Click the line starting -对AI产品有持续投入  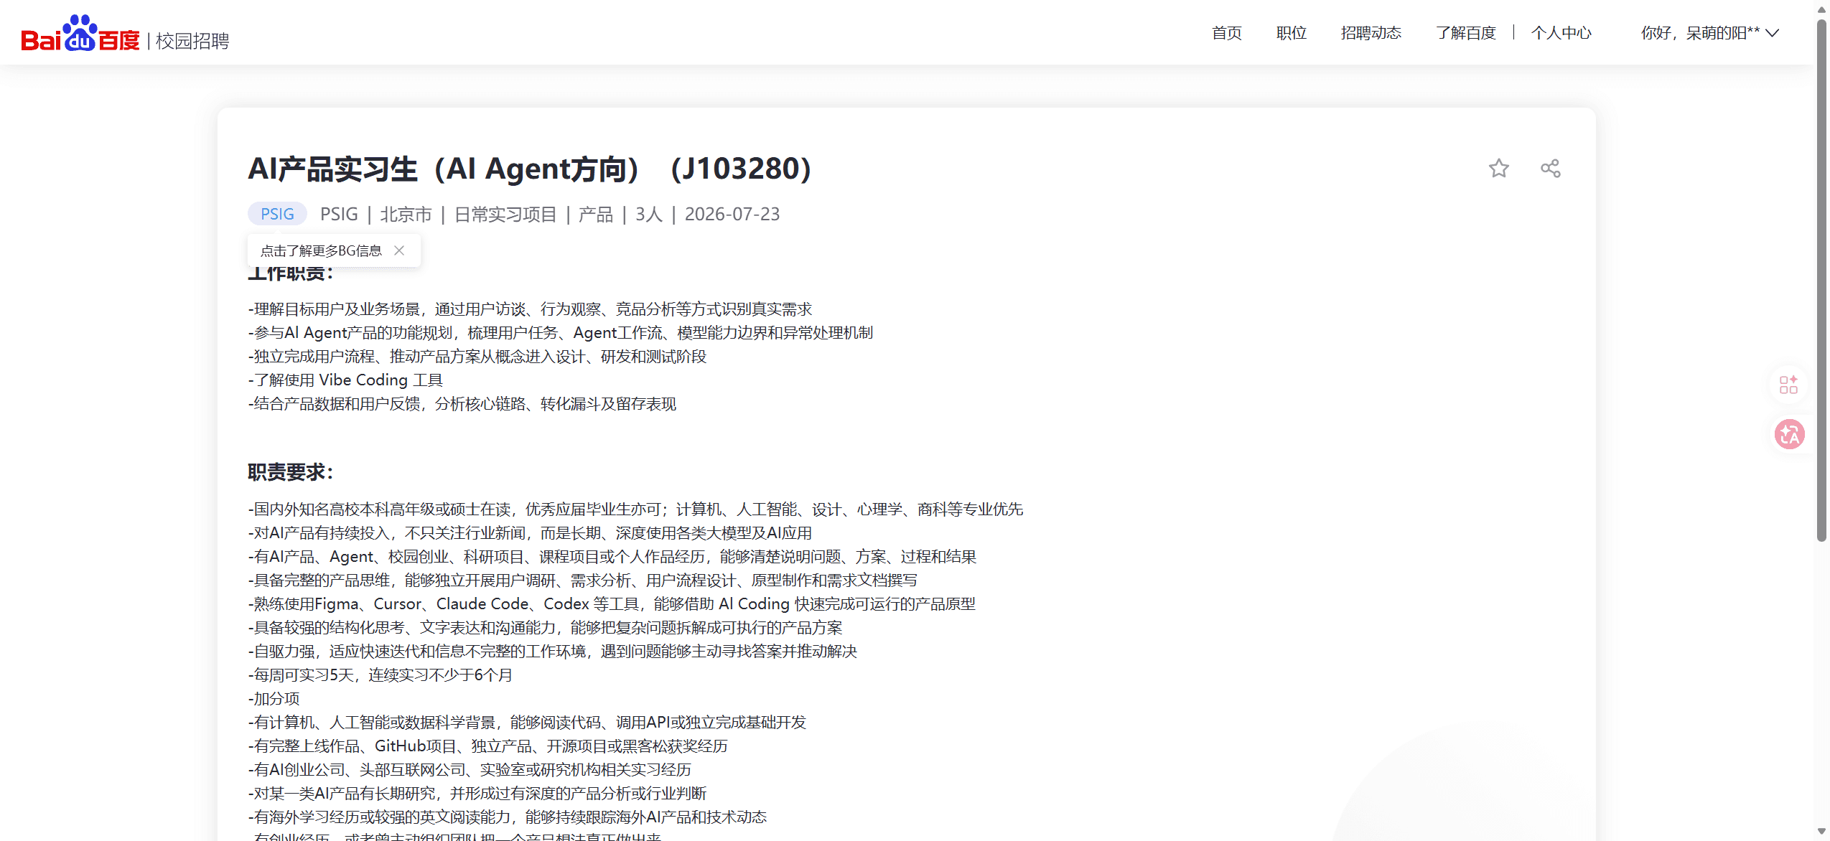(530, 533)
